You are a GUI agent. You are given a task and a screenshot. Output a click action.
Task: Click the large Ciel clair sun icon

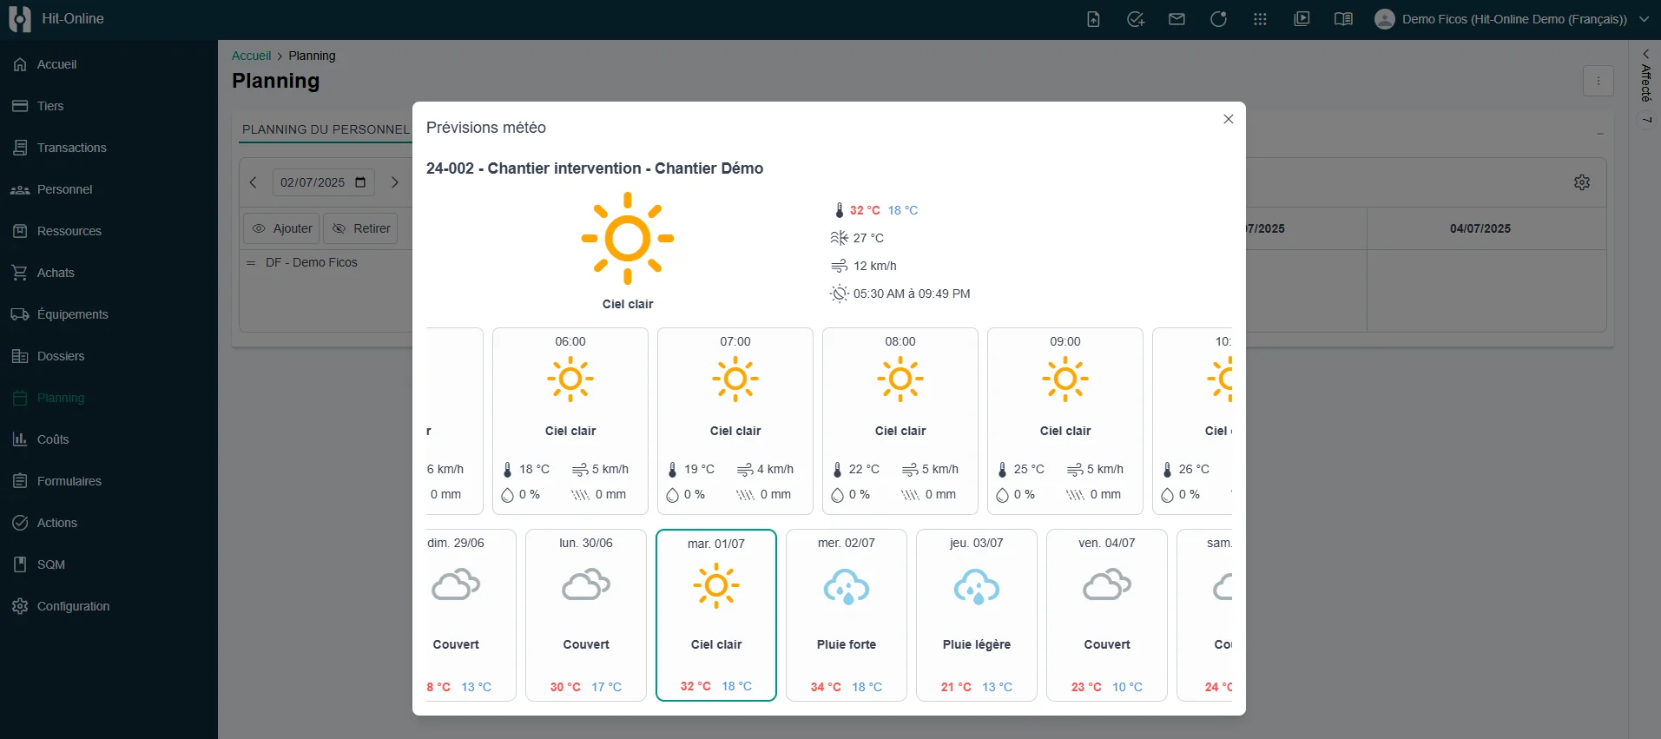[x=628, y=238]
